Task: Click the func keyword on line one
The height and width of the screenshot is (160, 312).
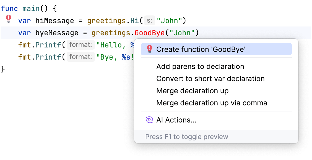Action: (9, 8)
